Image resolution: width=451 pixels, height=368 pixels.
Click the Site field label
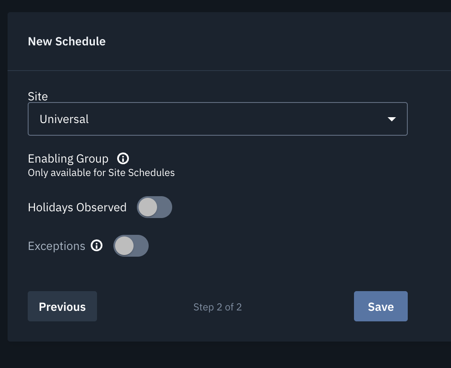(38, 96)
